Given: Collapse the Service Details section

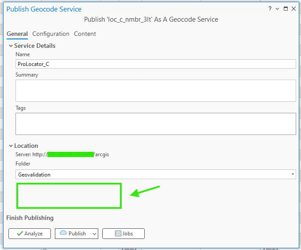Looking at the screenshot, I should point(11,46).
